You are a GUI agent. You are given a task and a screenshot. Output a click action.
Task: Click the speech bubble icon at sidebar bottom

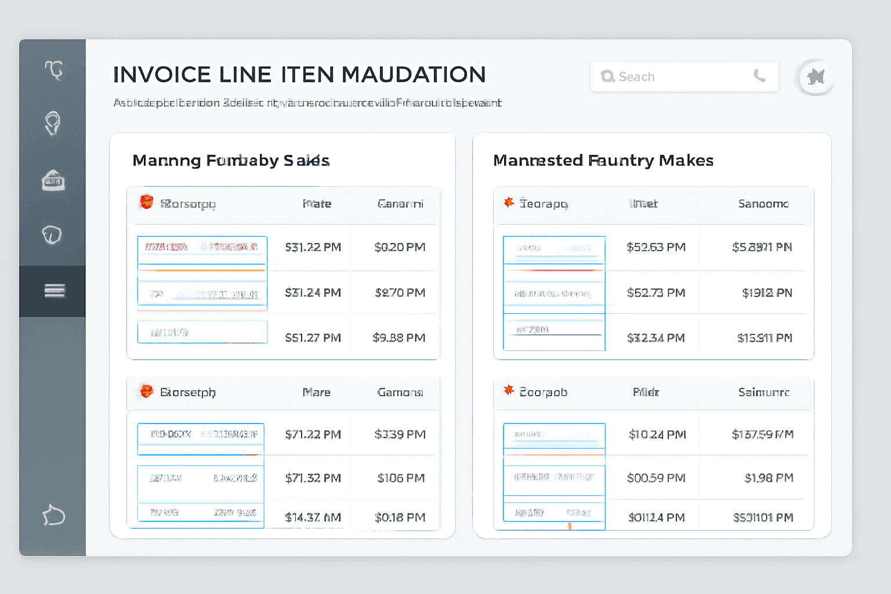tap(53, 515)
